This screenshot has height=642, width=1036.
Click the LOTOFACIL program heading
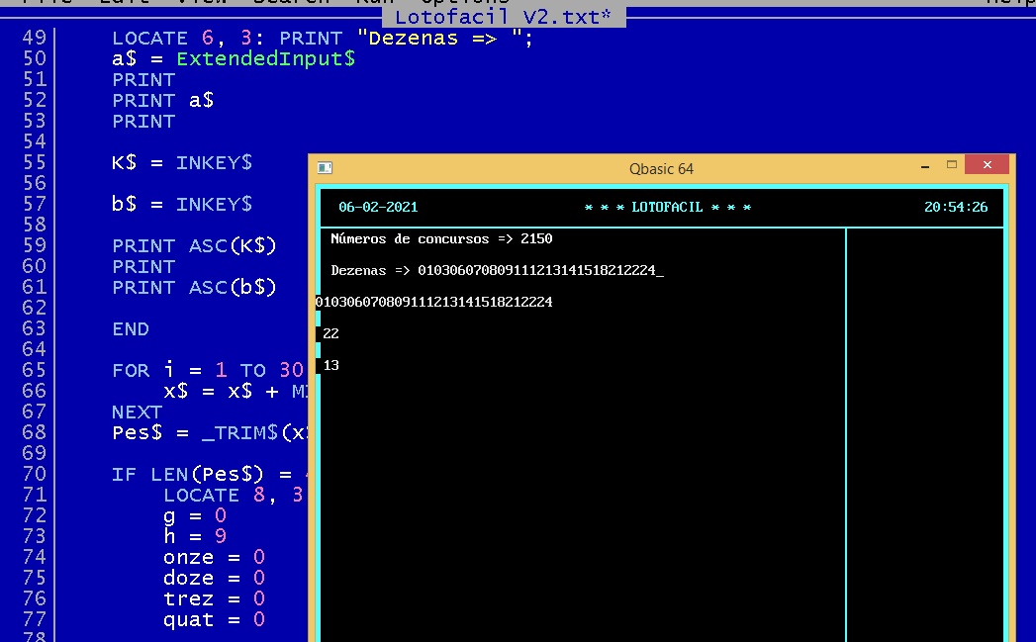[668, 207]
